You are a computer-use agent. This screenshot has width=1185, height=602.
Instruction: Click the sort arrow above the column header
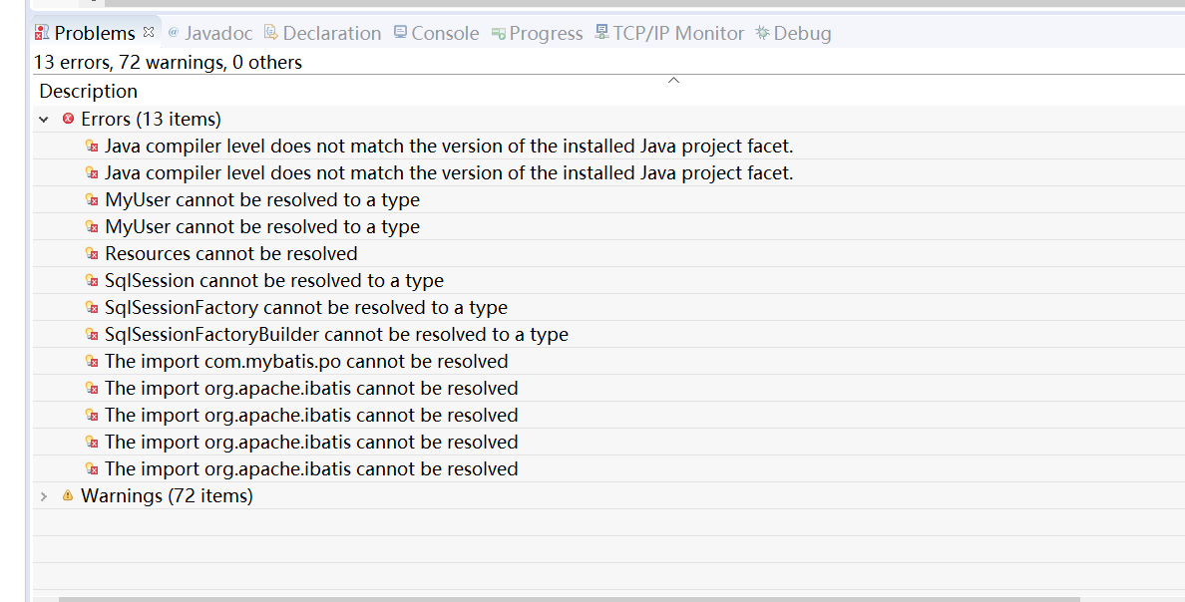[673, 80]
